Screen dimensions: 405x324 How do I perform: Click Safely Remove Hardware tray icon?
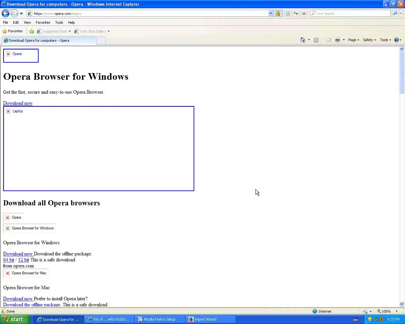[x=376, y=319]
